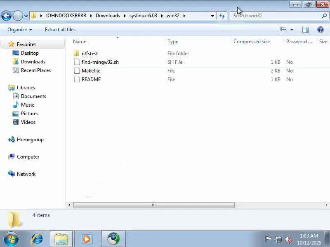The height and width of the screenshot is (247, 330).
Task: Sort by the Name column header
Action: tap(80, 42)
